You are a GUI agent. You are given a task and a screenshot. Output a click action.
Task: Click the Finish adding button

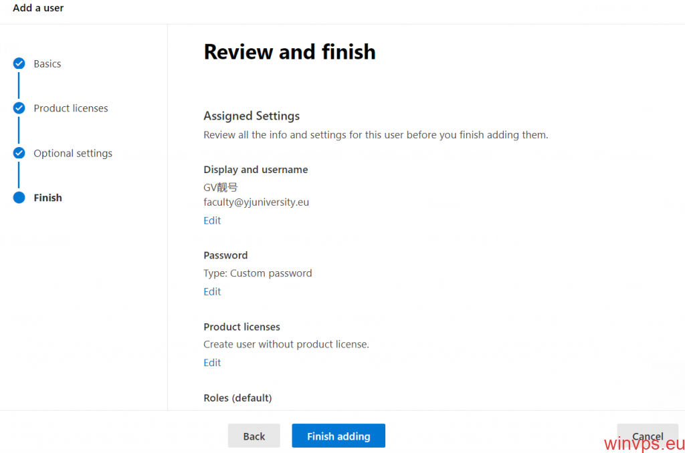coord(338,436)
